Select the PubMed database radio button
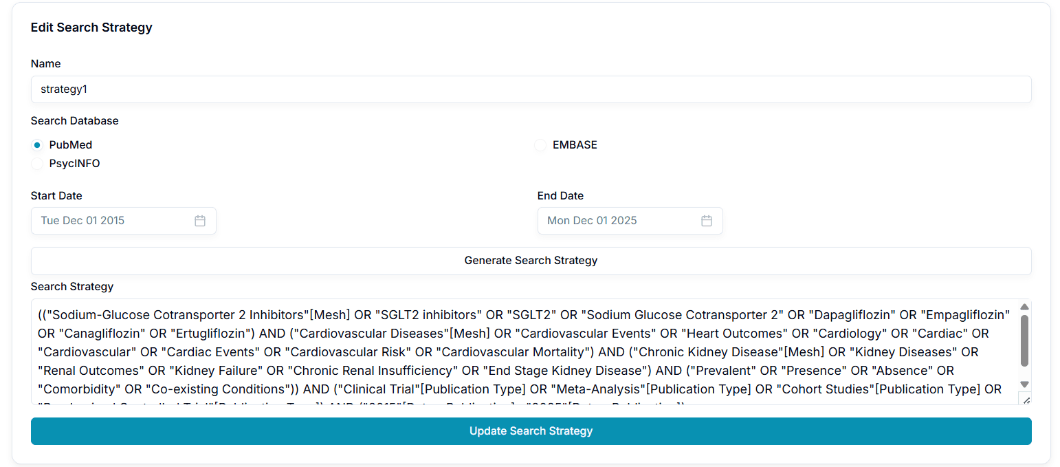This screenshot has width=1060, height=467. (36, 145)
